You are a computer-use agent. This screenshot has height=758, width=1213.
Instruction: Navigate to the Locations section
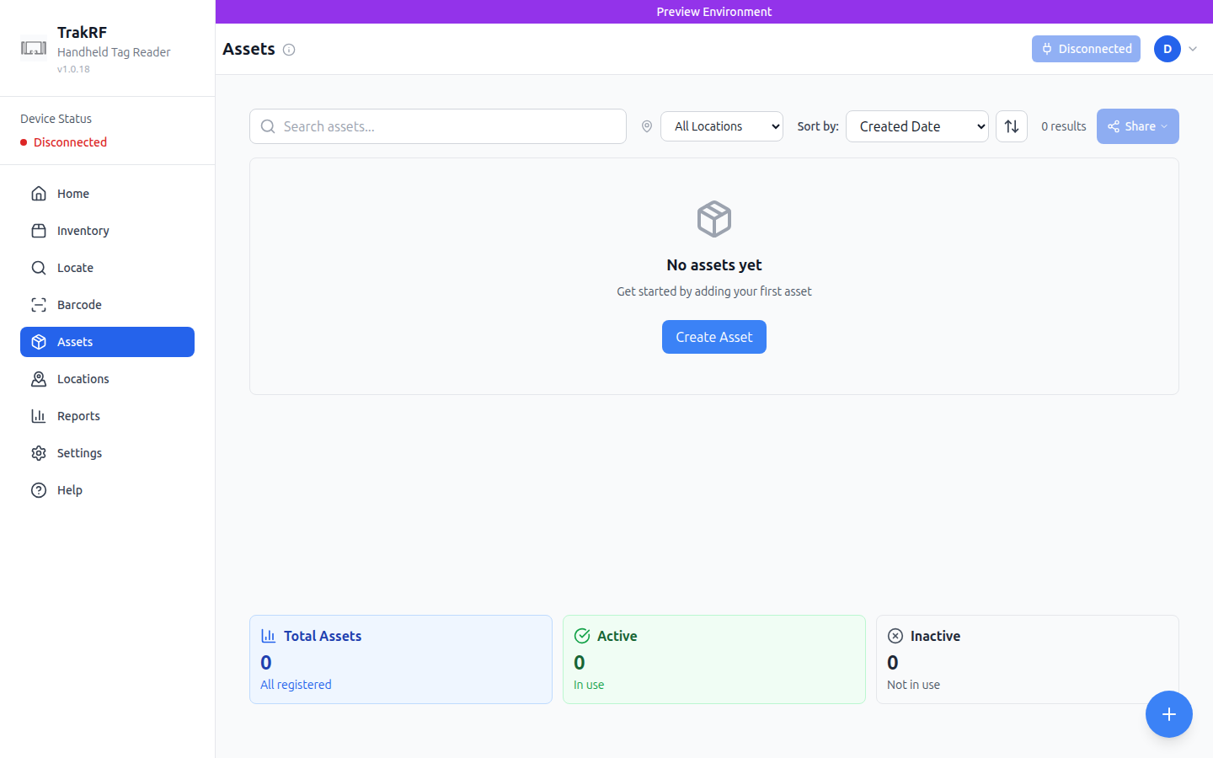pos(83,378)
